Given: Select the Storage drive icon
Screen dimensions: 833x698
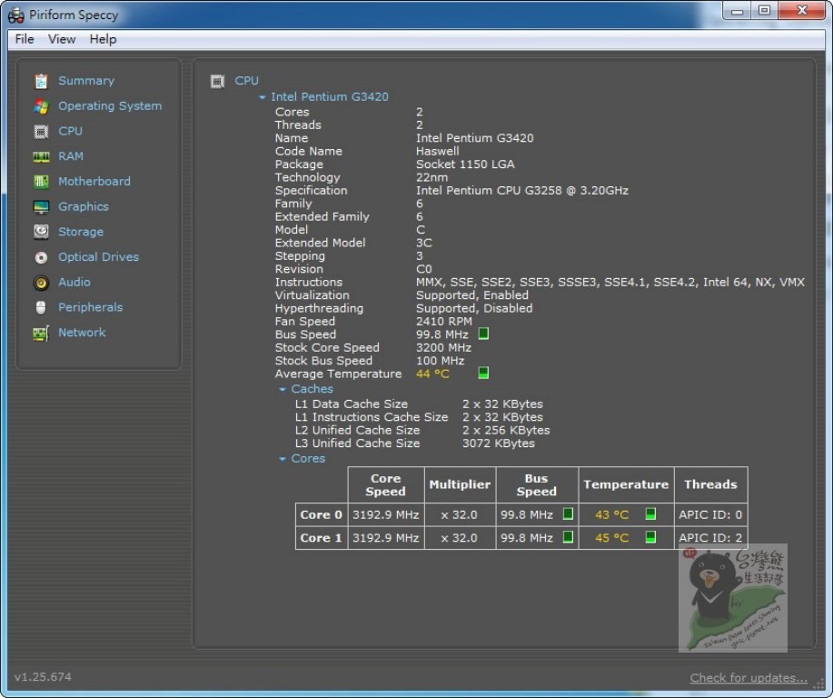Looking at the screenshot, I should [x=41, y=232].
